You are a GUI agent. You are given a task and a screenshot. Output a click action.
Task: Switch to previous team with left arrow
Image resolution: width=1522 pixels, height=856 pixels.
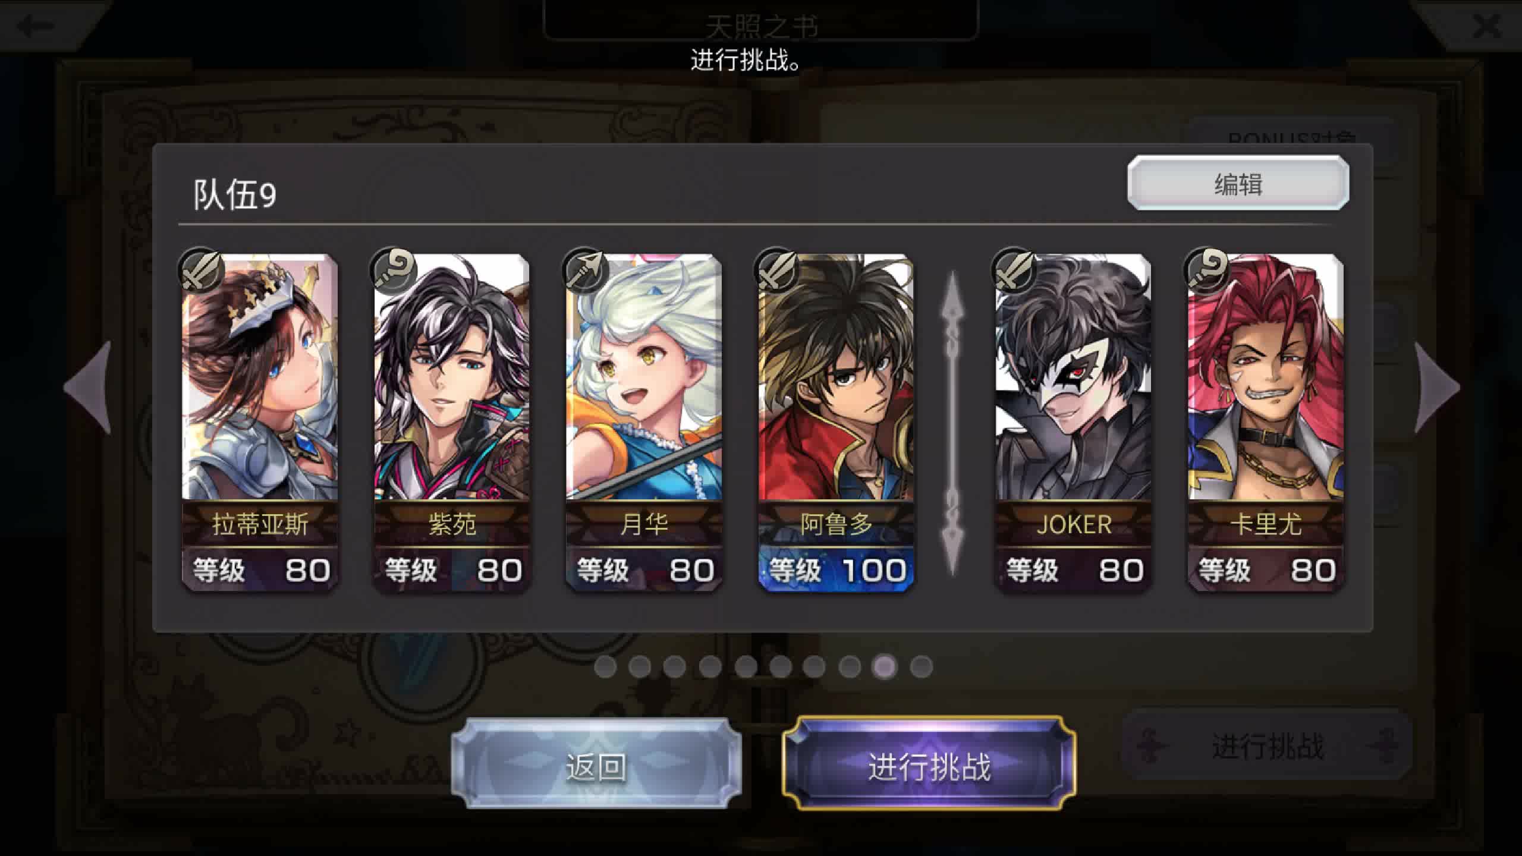click(x=88, y=387)
